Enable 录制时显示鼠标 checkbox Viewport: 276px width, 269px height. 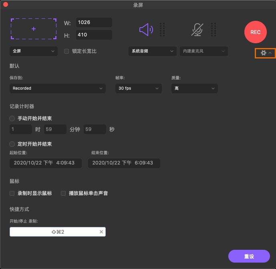pos(12,193)
